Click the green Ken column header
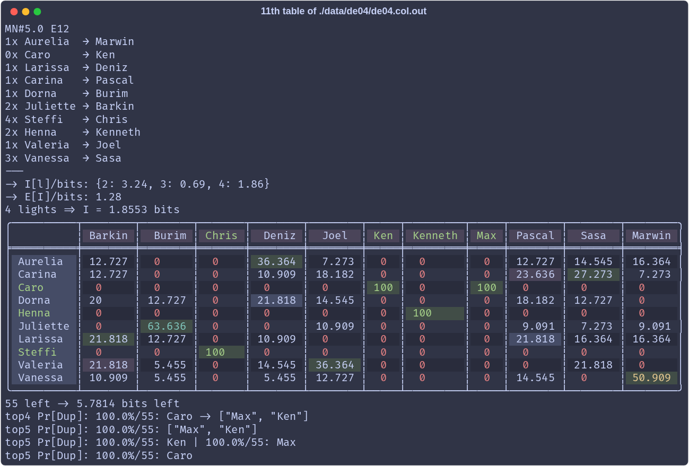This screenshot has height=466, width=689. click(383, 236)
